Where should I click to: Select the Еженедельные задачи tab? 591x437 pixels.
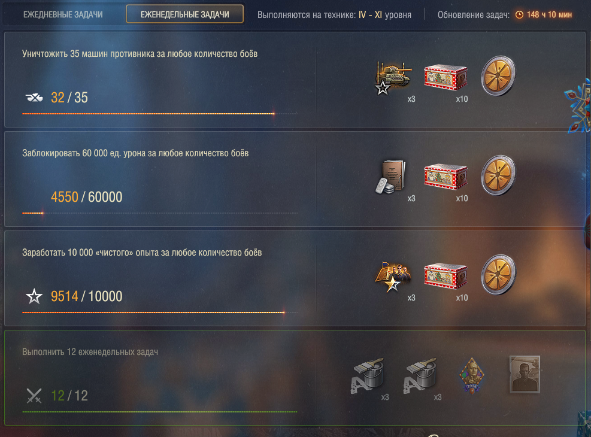point(184,14)
